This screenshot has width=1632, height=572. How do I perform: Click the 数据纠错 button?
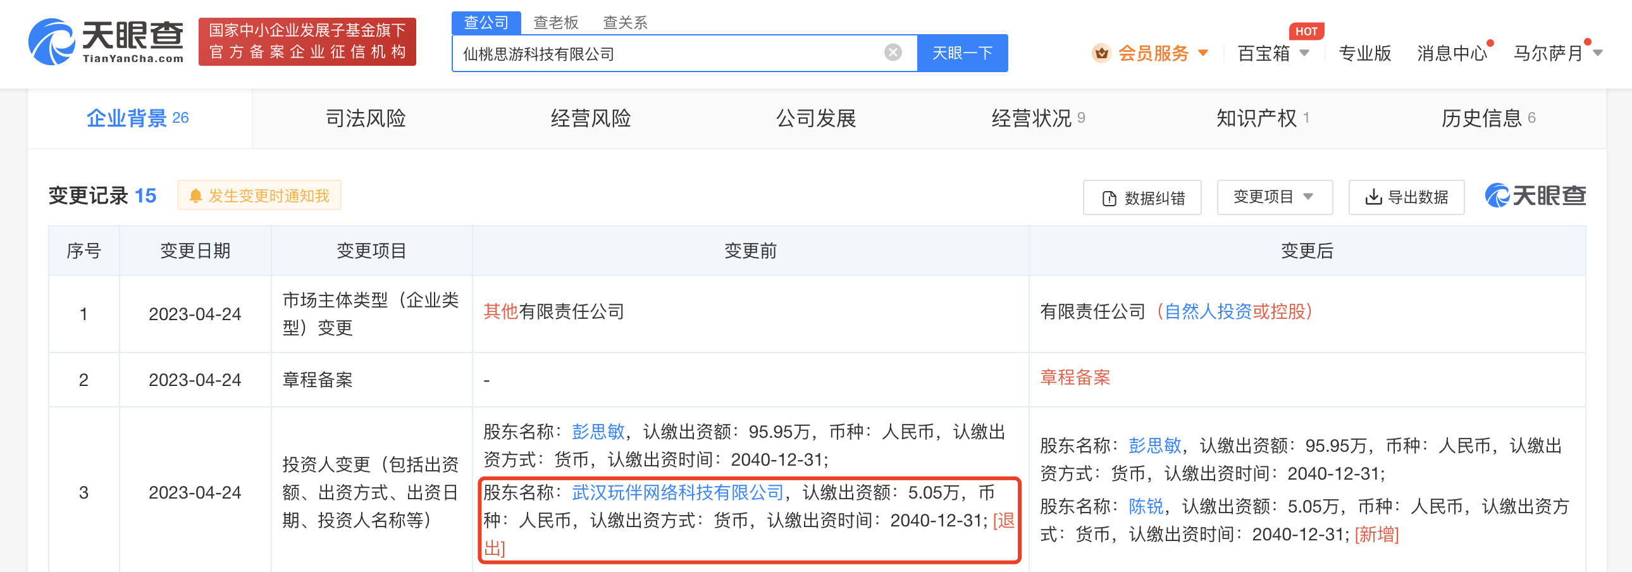(1142, 197)
